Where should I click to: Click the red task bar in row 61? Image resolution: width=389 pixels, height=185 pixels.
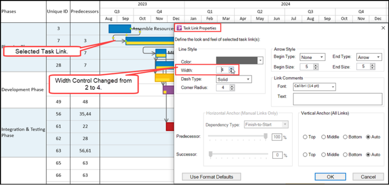coord(170,127)
